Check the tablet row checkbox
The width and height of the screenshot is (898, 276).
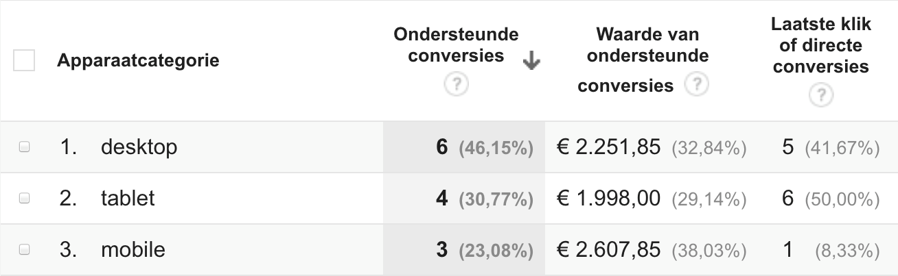click(24, 198)
